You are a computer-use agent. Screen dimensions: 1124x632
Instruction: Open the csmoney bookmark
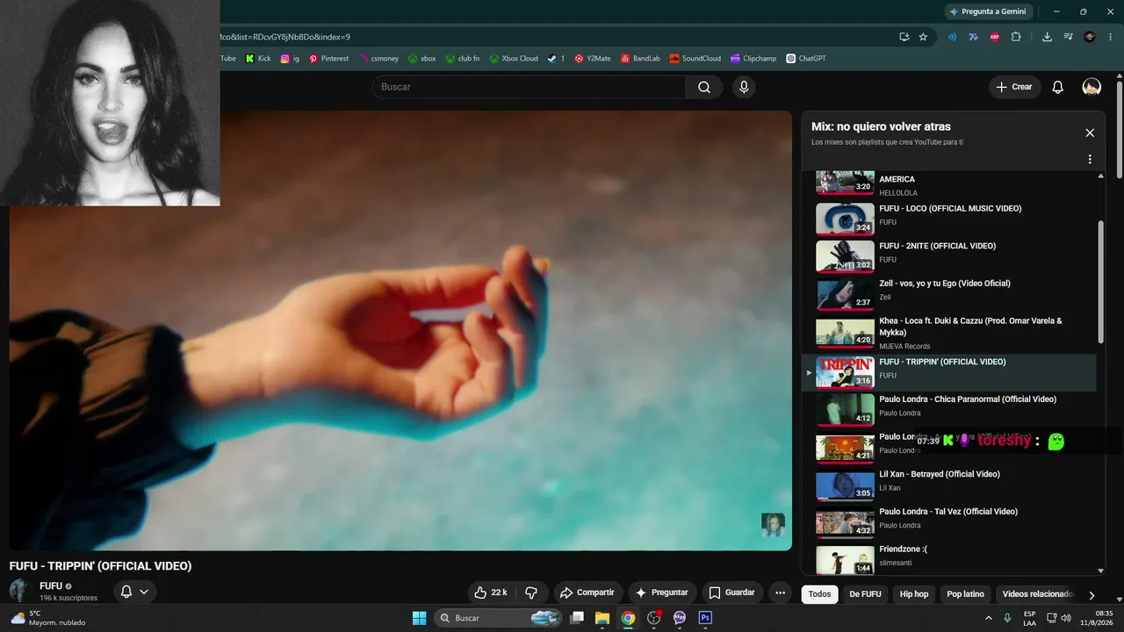point(378,59)
